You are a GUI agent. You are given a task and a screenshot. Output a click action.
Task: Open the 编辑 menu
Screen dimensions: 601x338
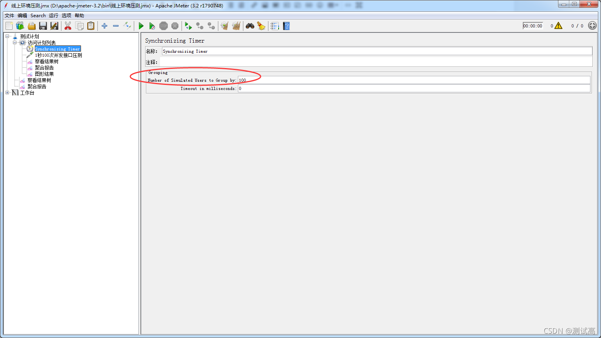coord(22,16)
